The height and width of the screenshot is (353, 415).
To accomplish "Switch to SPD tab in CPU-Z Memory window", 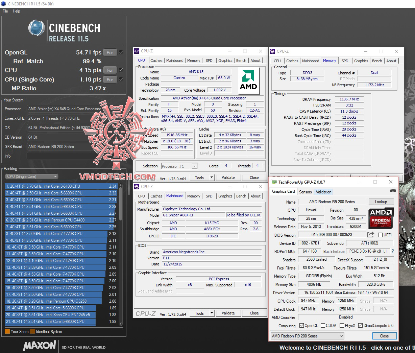I will click(x=345, y=61).
